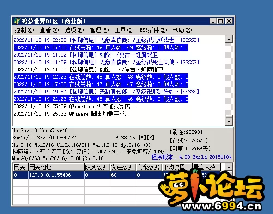The image size is (273, 214).
Task: Select log line 19:12:23 在线总数 48
Action: [101, 77]
